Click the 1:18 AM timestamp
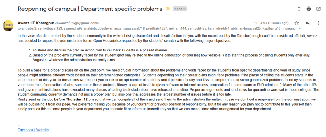Image resolution: width=326 pixels, height=137 pixels. [x=271, y=23]
